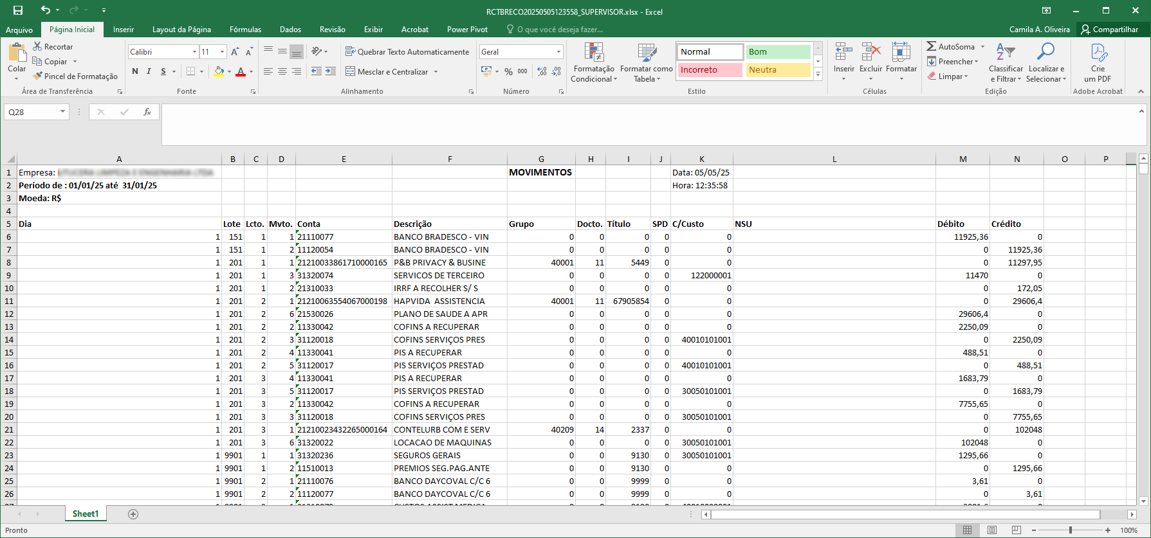Screen dimensions: 1151x538
Task: Open the font name Calibri dropdown
Action: 194,51
